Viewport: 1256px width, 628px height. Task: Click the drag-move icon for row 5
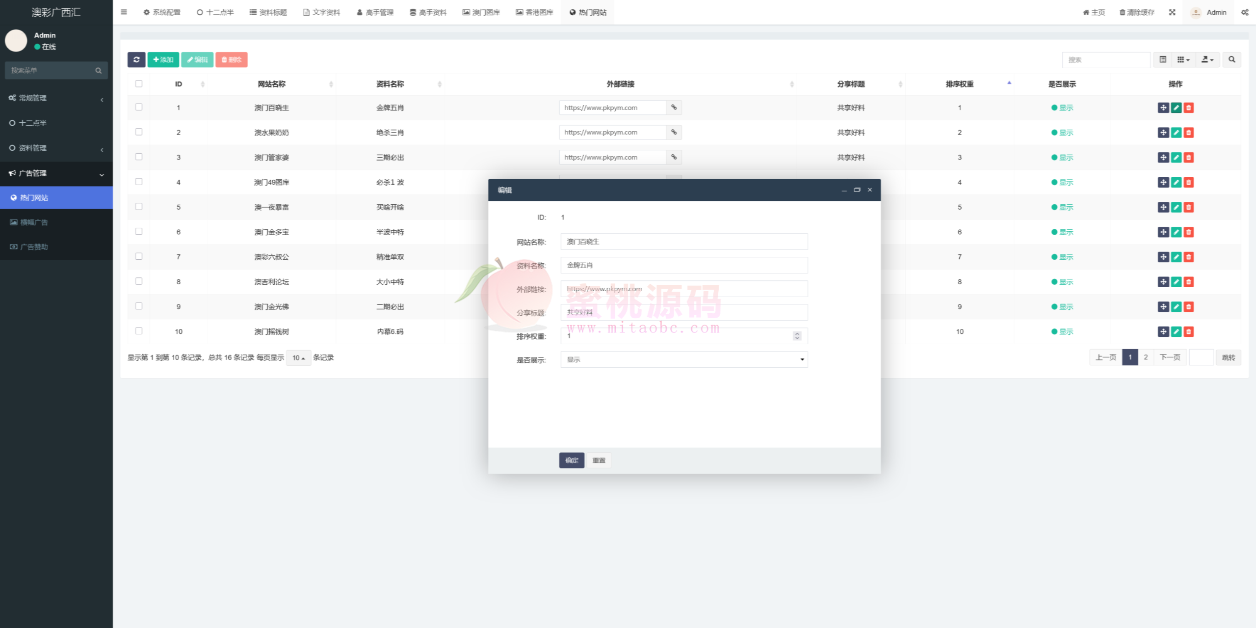(1163, 207)
